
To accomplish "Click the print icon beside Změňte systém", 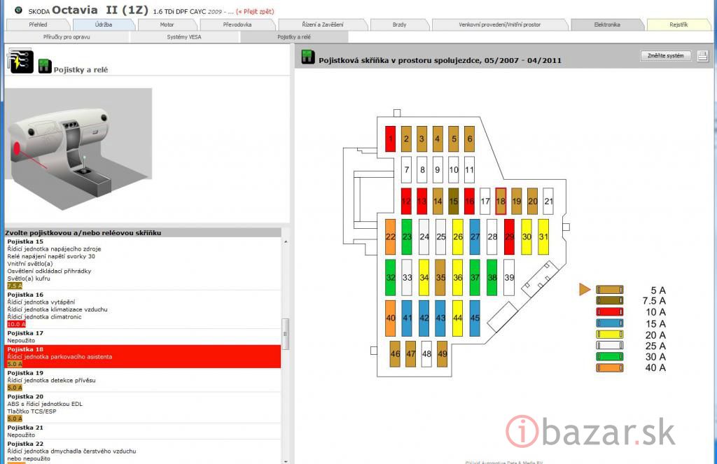I will [x=702, y=56].
